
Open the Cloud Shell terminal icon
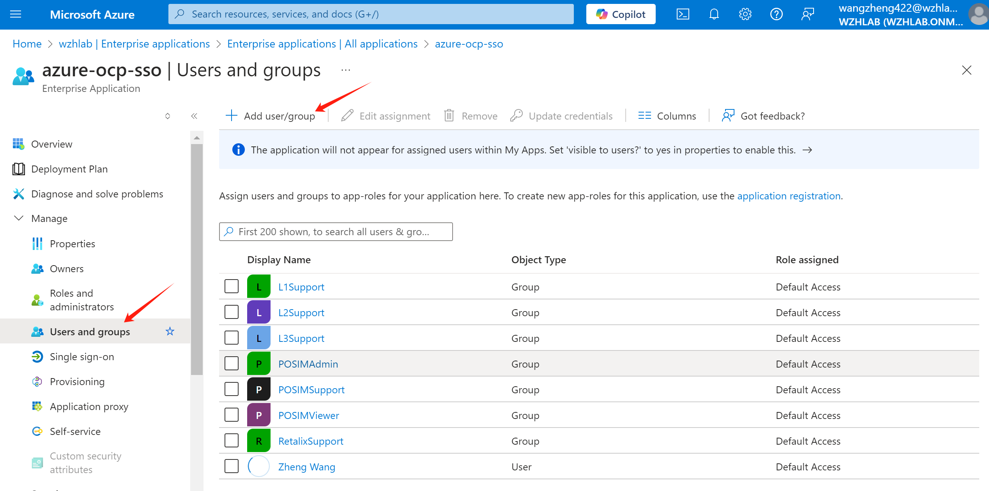click(683, 14)
